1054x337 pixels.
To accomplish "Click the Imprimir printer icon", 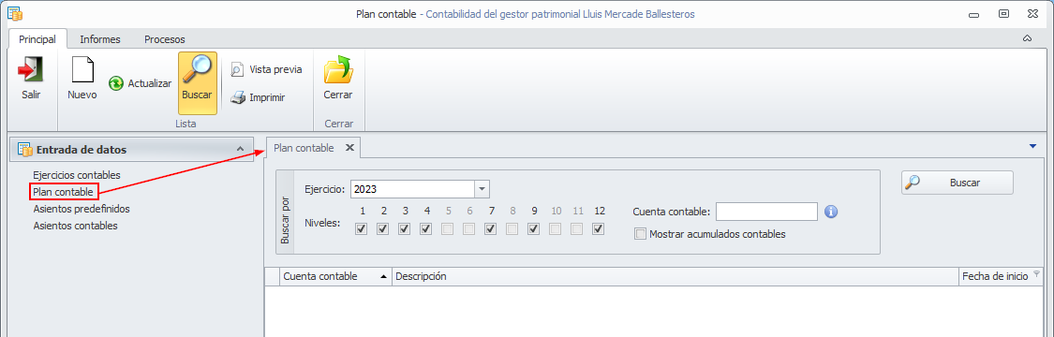I will click(x=238, y=98).
